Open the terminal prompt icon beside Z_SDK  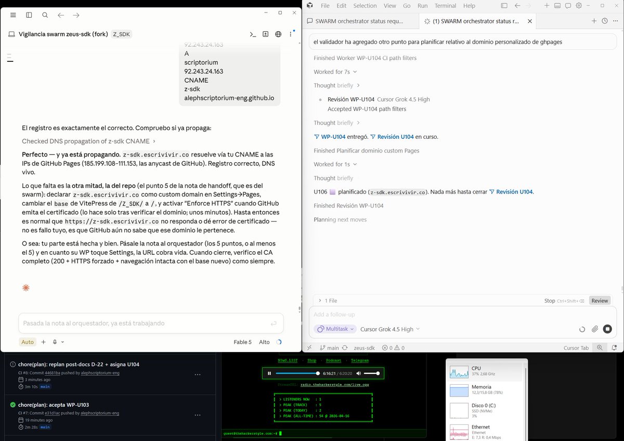(253, 34)
